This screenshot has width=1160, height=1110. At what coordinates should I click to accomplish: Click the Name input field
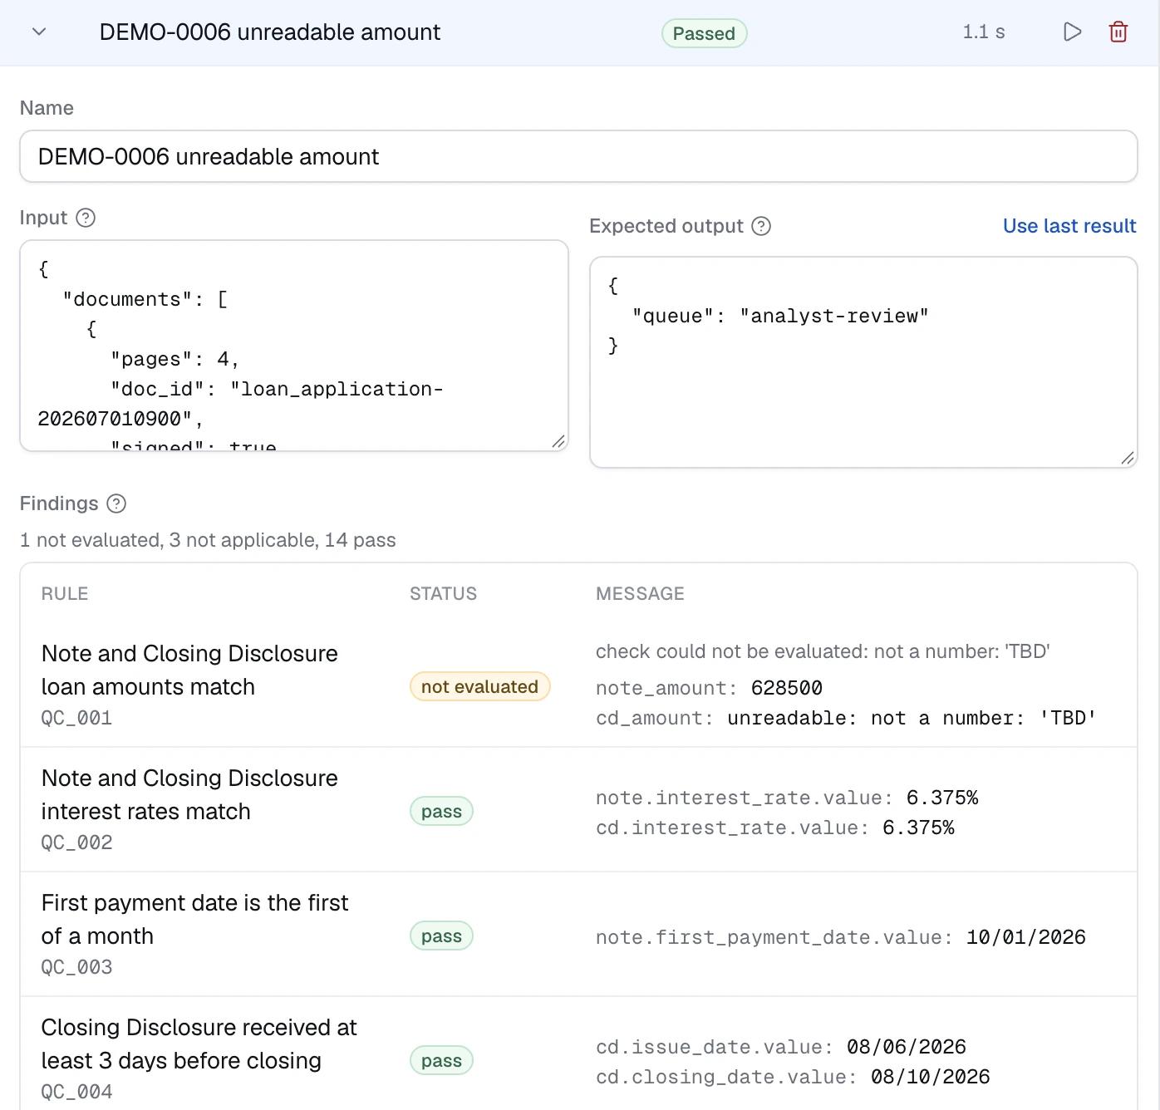click(578, 156)
